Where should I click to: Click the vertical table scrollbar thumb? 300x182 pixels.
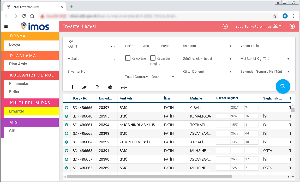pyautogui.click(x=293, y=110)
